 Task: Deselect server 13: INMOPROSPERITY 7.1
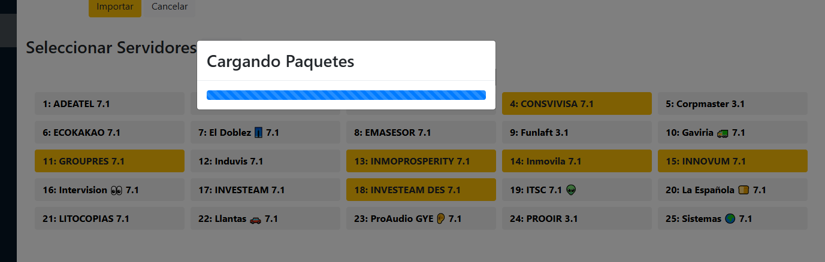pyautogui.click(x=421, y=161)
